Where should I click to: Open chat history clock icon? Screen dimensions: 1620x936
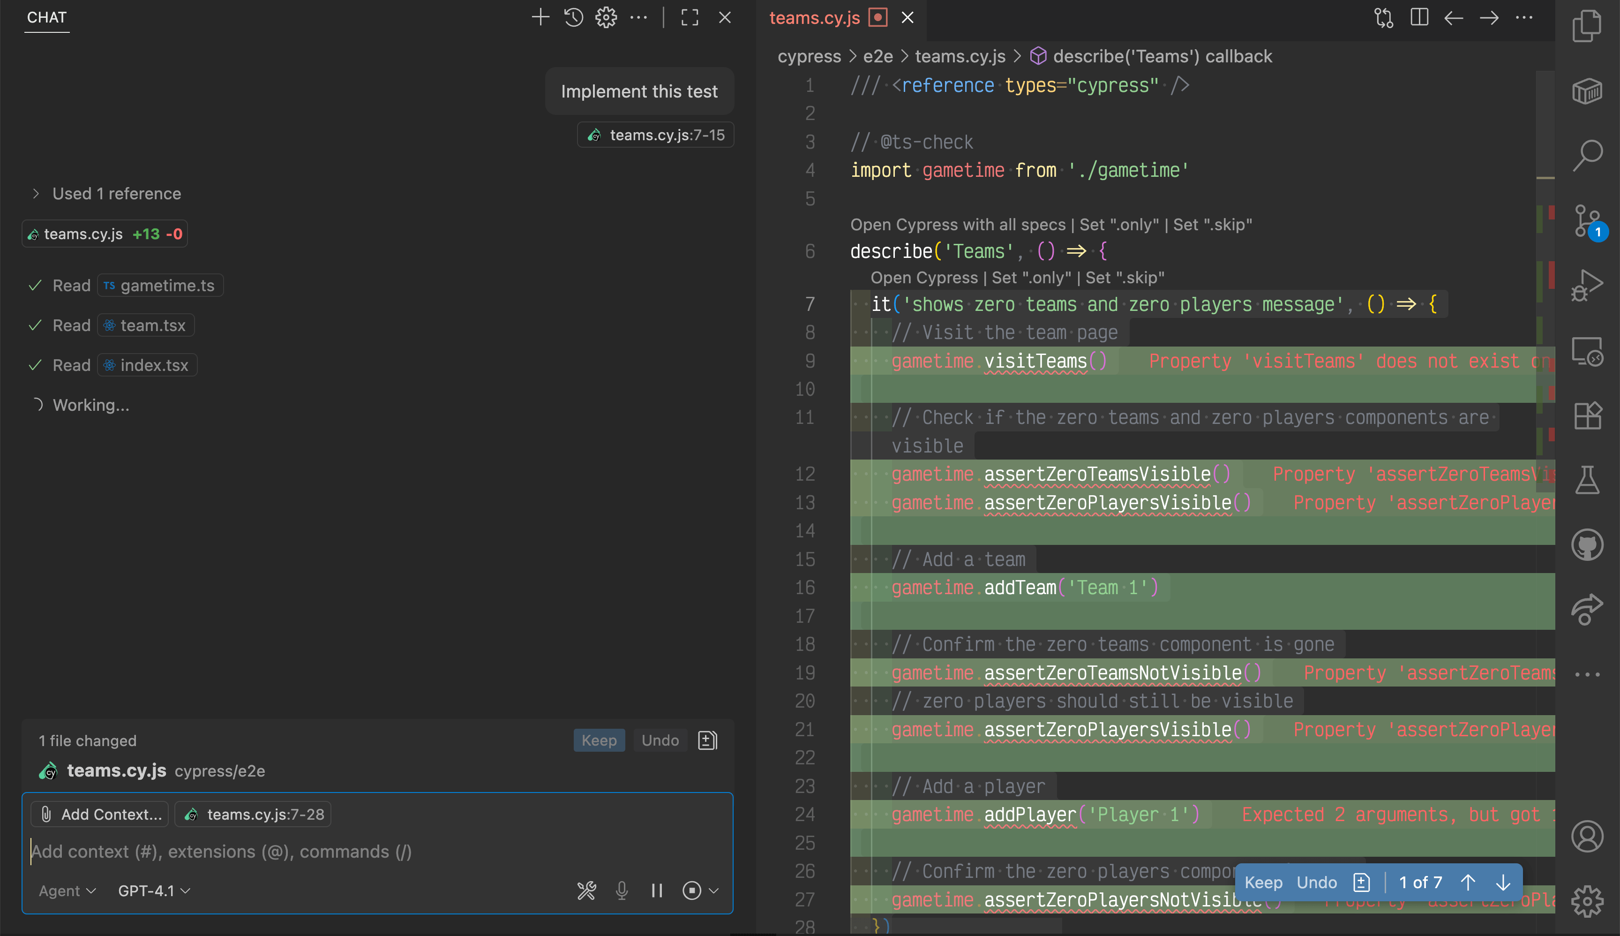pos(573,17)
